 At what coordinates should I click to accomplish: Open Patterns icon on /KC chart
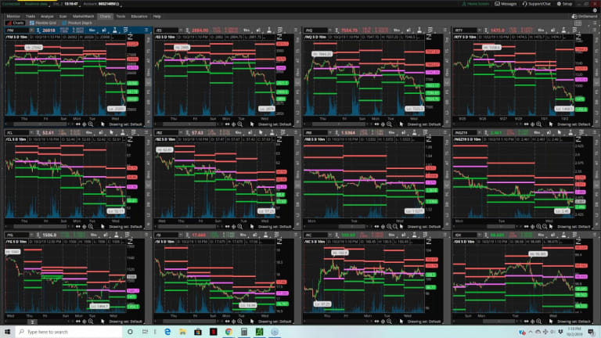(x=425, y=235)
